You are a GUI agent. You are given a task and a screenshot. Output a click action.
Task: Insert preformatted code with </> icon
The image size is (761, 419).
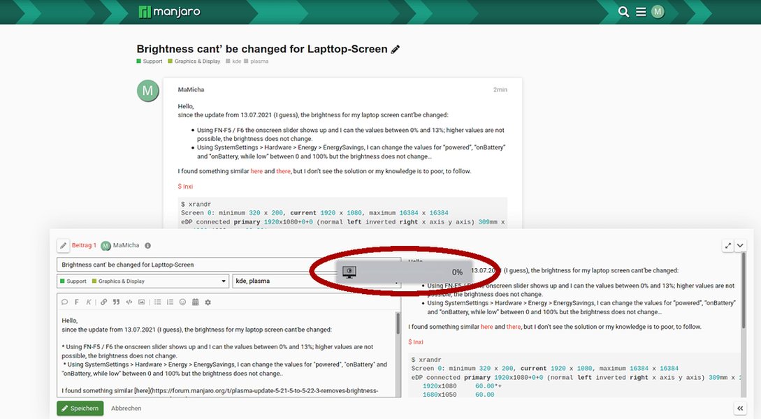129,302
